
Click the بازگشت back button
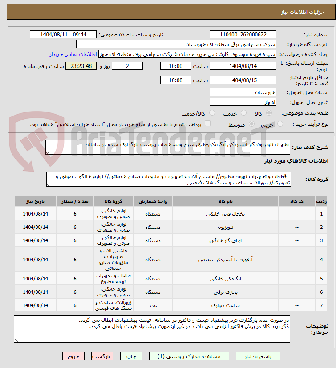click(x=102, y=356)
